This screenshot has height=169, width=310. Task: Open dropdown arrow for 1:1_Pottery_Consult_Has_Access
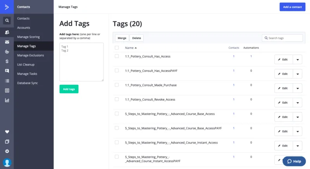click(297, 59)
